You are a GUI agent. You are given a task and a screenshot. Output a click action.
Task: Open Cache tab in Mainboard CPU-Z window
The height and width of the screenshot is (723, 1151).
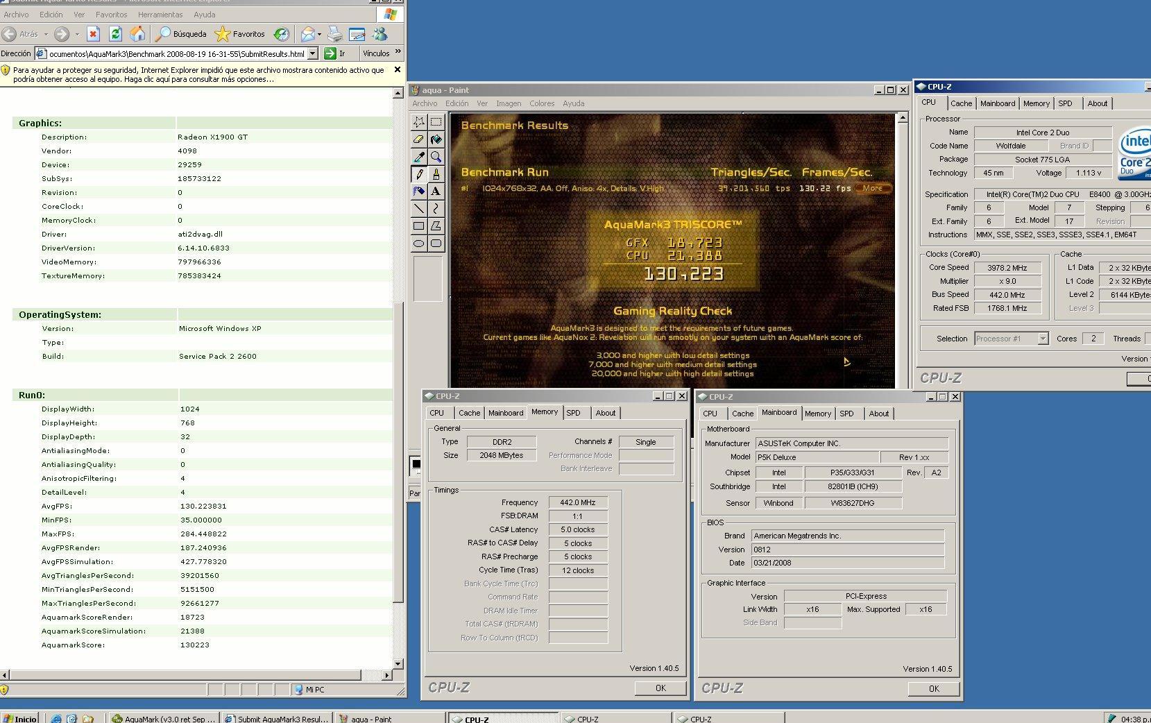click(742, 414)
